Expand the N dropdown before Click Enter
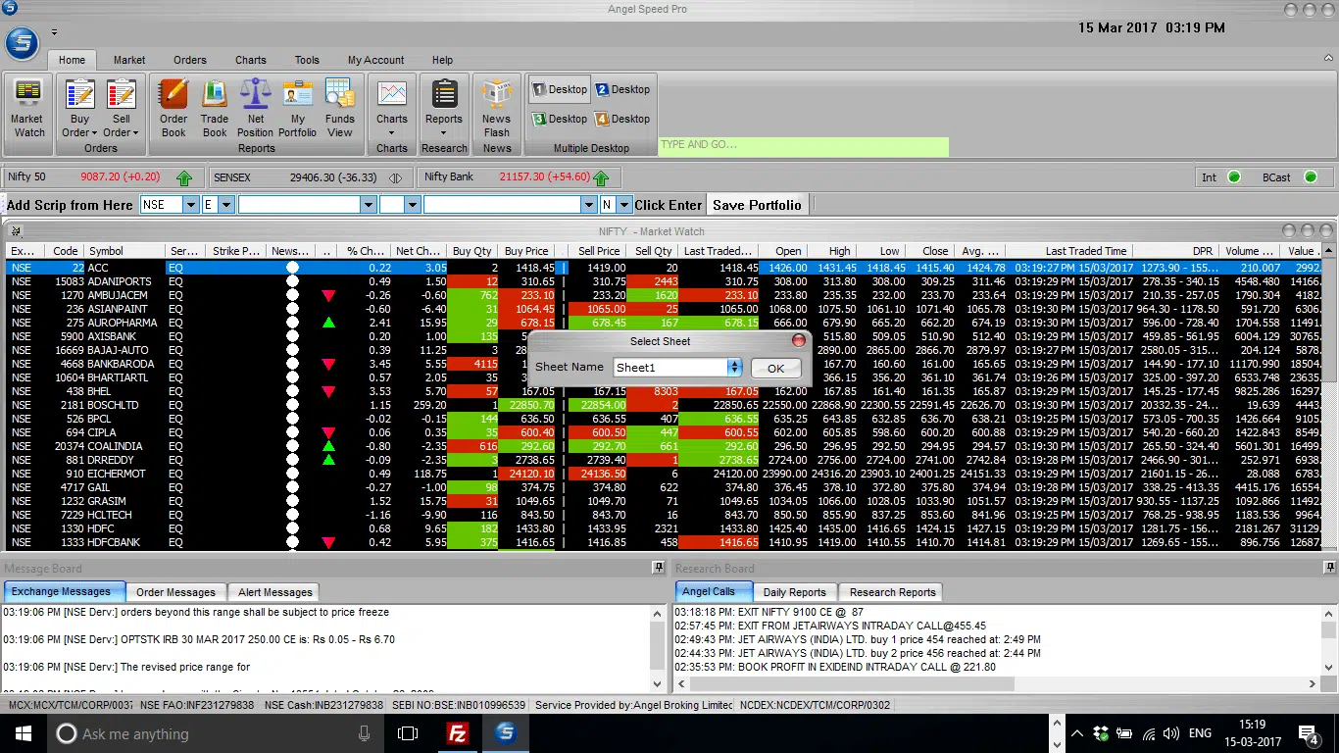The image size is (1339, 753). [624, 205]
